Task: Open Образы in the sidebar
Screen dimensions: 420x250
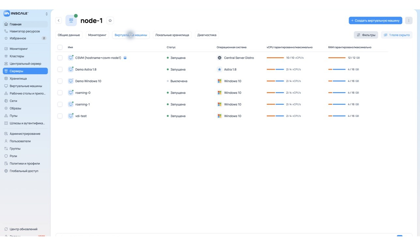Action: (25, 108)
